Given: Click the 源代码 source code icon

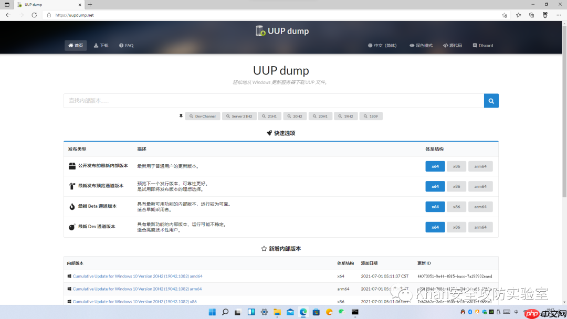Looking at the screenshot, I should [446, 45].
